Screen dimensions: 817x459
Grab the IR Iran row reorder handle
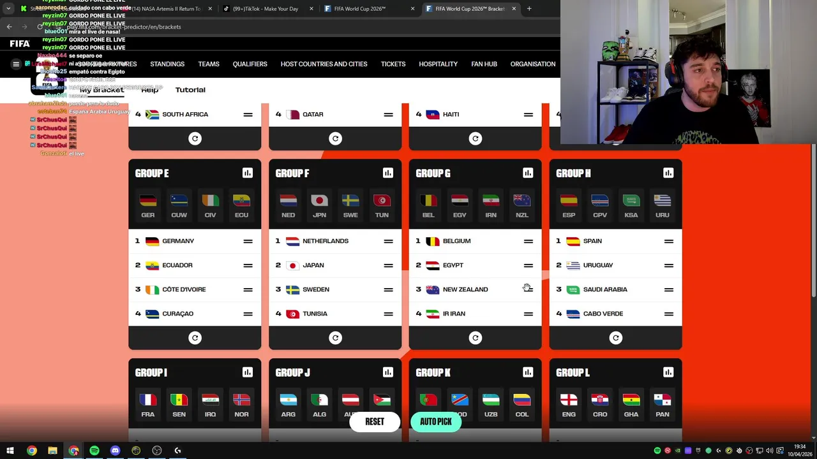tap(528, 314)
